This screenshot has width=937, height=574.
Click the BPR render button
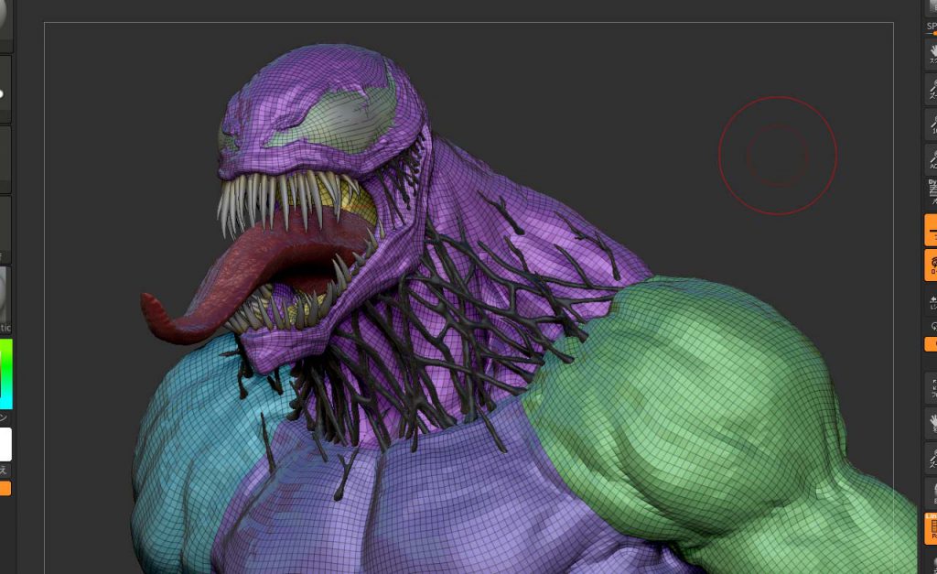[x=931, y=7]
